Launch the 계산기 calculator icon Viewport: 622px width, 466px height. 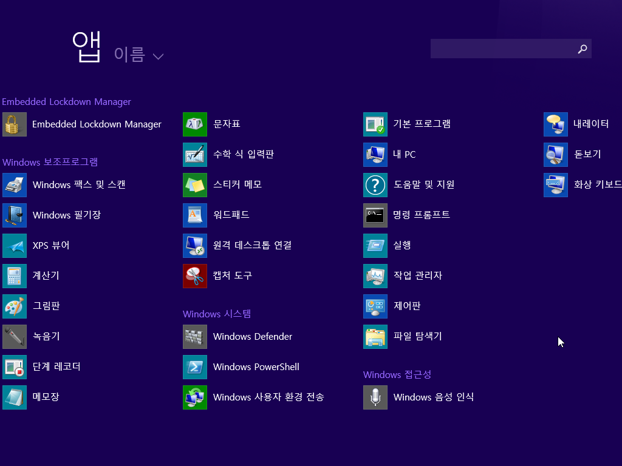pyautogui.click(x=15, y=276)
